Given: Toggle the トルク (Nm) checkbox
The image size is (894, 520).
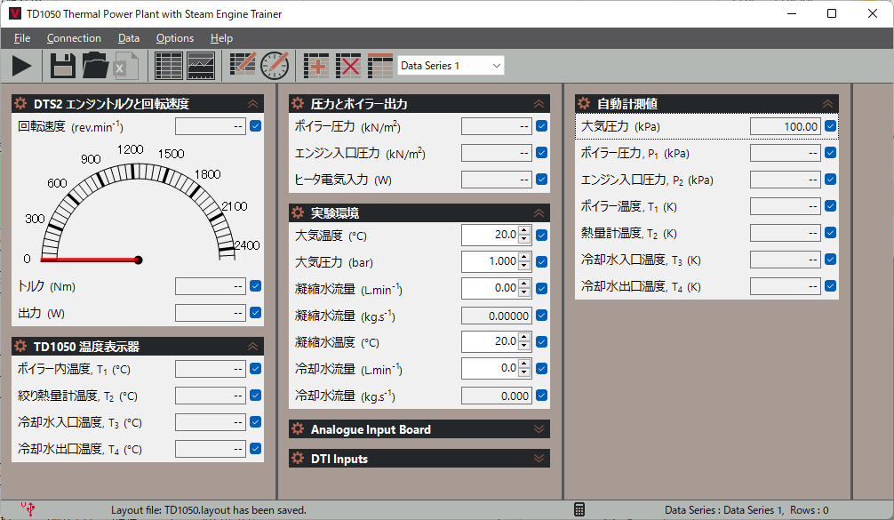Looking at the screenshot, I should [255, 285].
